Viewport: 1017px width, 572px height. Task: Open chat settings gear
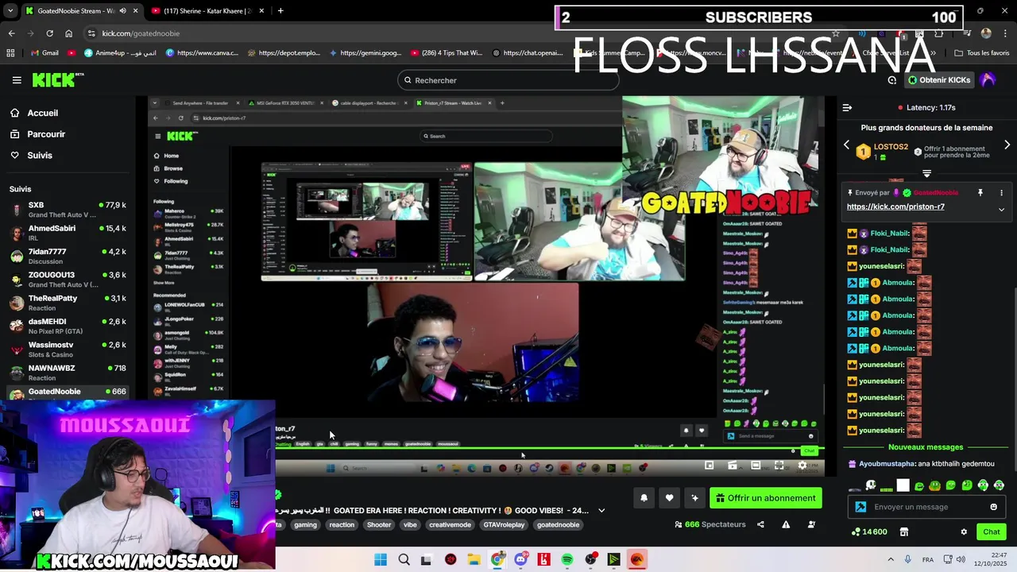click(964, 532)
